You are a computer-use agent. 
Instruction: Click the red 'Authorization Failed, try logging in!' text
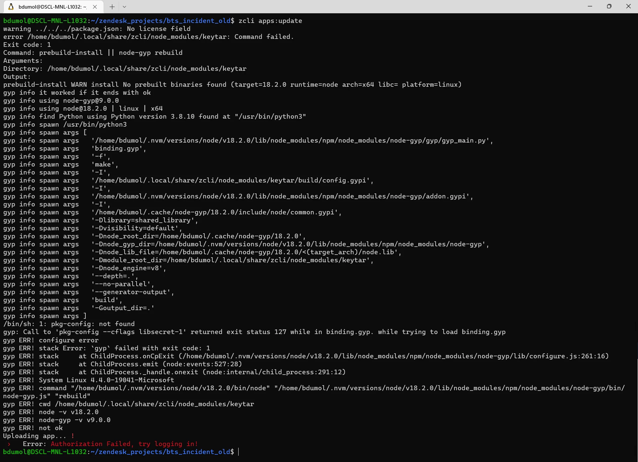click(x=124, y=444)
